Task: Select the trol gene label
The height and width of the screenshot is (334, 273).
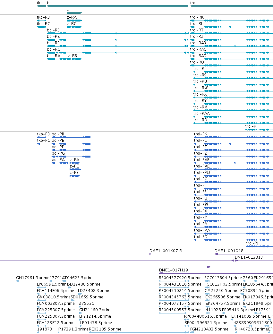Action: [193, 3]
